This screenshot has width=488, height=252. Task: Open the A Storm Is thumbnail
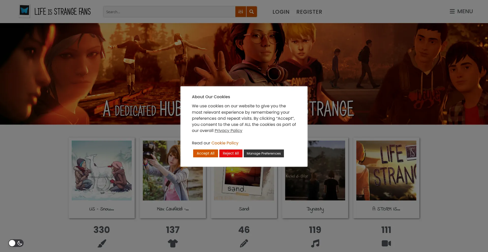[x=386, y=171]
